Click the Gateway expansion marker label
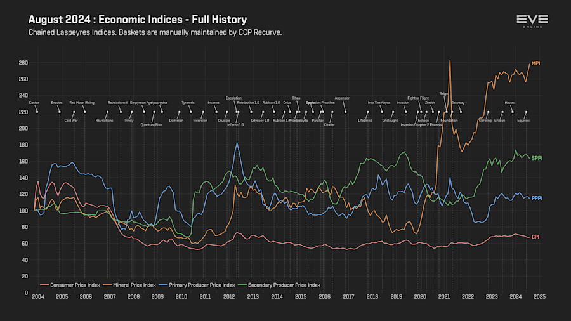The width and height of the screenshot is (571, 321). [x=457, y=103]
